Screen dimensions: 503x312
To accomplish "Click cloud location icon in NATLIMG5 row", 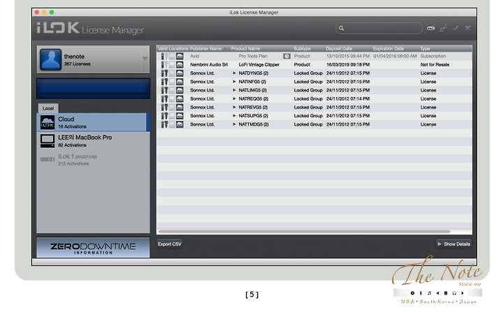I will pyautogui.click(x=180, y=90).
